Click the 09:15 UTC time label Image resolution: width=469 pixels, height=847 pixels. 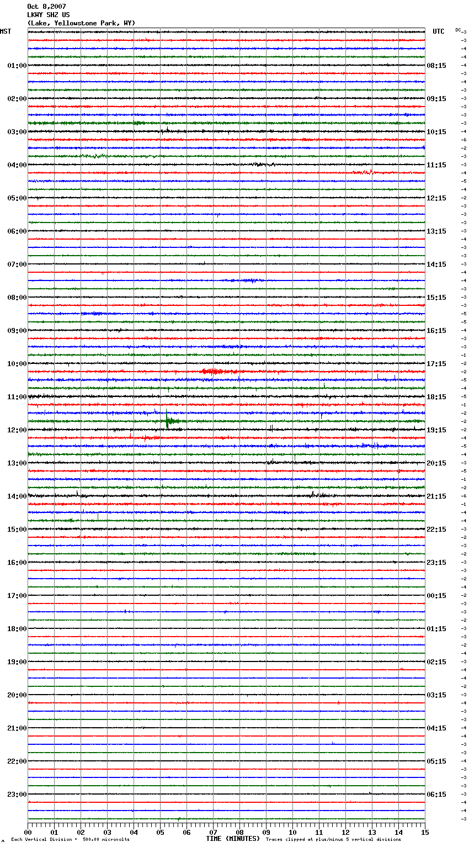(436, 99)
